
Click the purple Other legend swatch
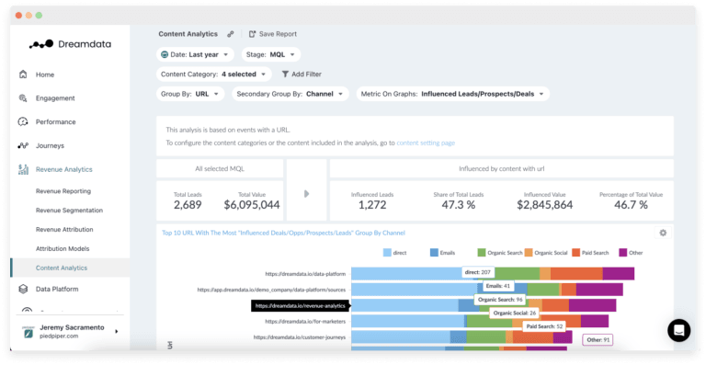click(x=623, y=253)
